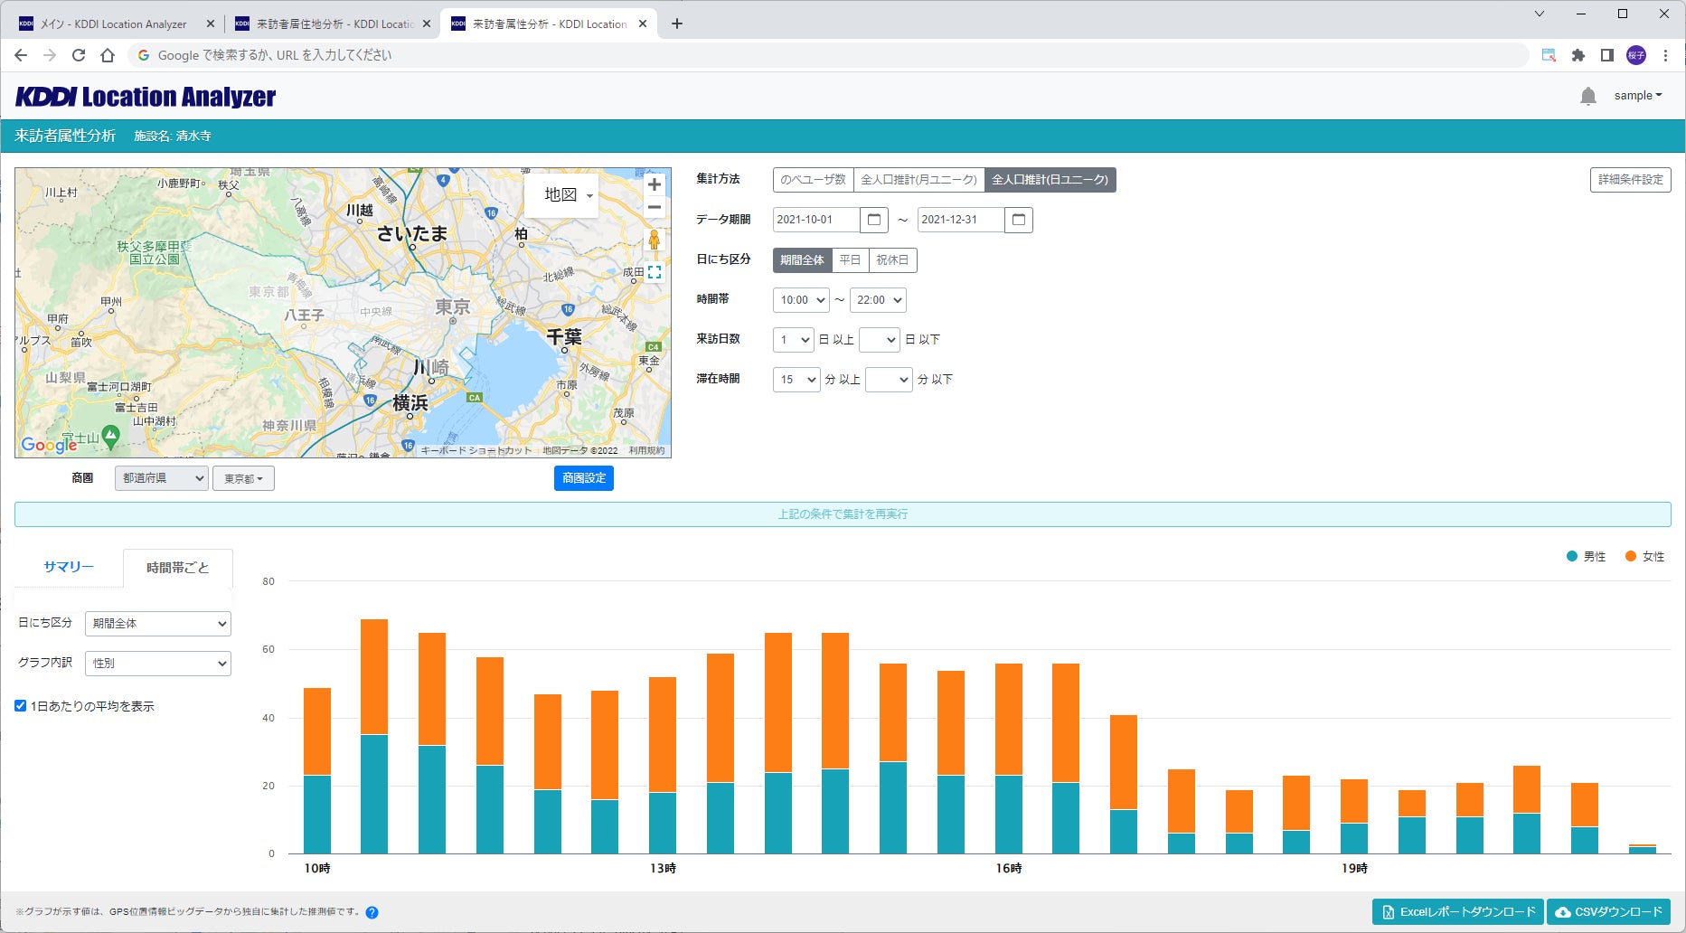1686x933 pixels.
Task: Click the help question mark icon
Action: 372,912
